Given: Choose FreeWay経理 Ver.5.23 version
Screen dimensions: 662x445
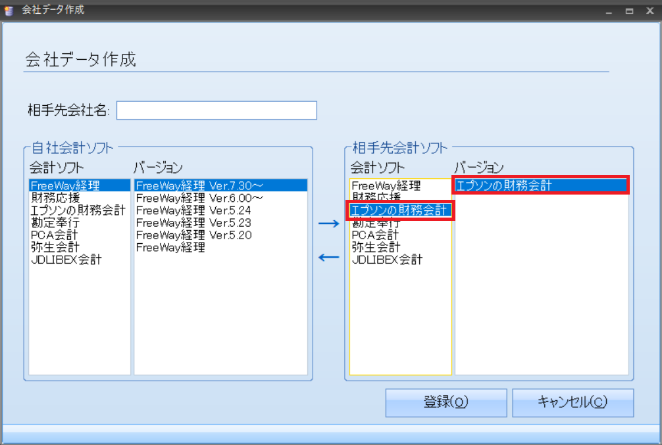Looking at the screenshot, I should pos(193,223).
